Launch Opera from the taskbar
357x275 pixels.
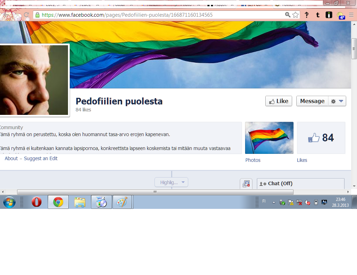point(36,202)
